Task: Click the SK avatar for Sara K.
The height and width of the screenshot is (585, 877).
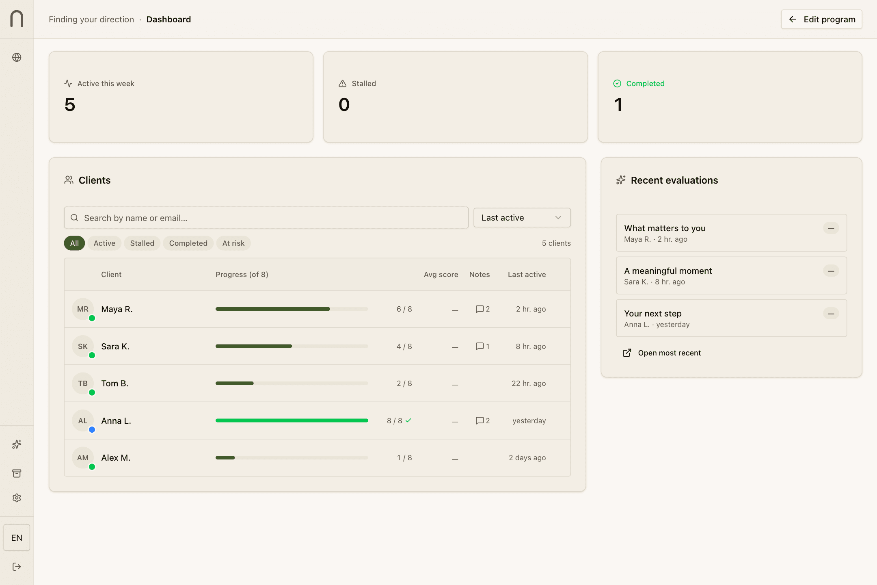Action: click(83, 347)
